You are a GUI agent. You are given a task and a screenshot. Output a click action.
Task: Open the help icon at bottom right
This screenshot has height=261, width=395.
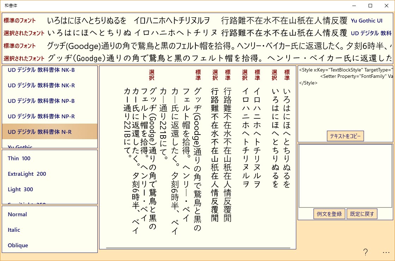click(365, 252)
